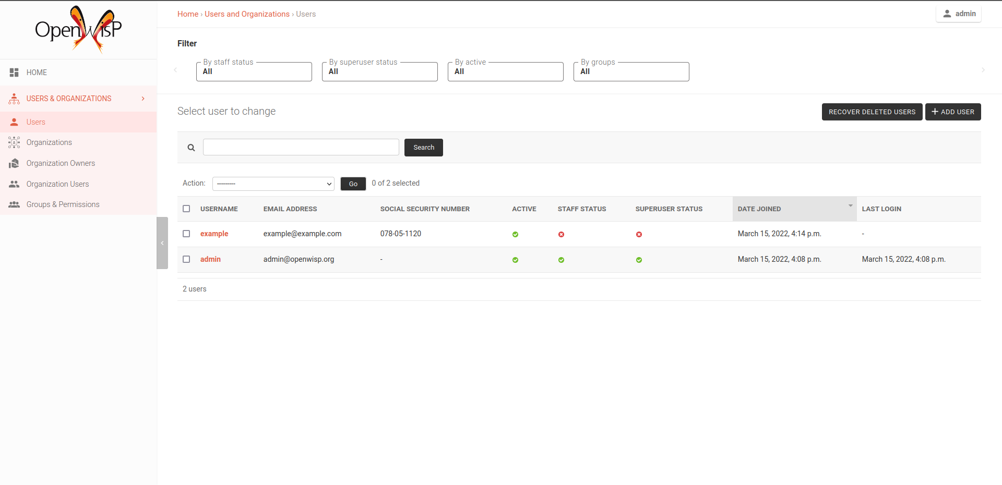Click the Organization Owners icon

click(x=14, y=163)
